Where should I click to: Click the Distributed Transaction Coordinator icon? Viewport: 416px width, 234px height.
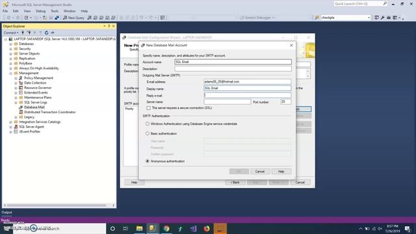21,112
